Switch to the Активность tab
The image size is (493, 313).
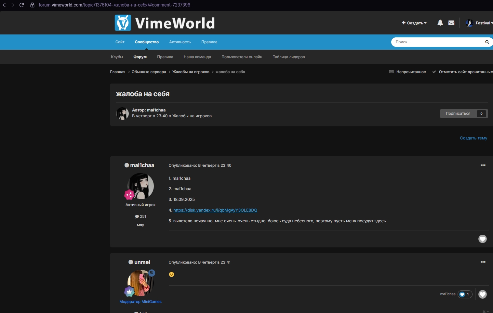(180, 42)
